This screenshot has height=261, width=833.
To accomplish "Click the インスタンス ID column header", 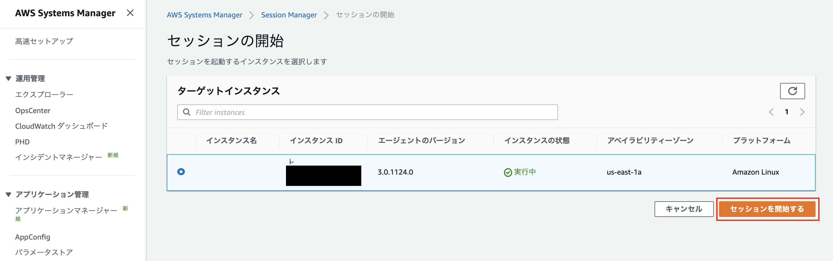I will click(316, 141).
